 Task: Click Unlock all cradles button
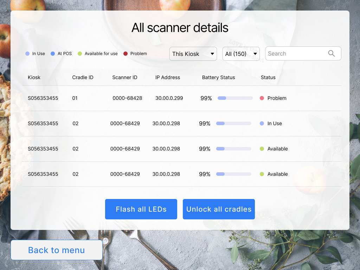click(x=219, y=209)
